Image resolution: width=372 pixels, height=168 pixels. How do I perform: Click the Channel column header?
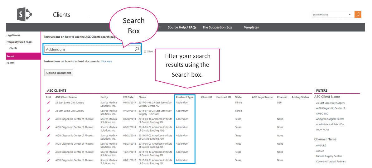(x=282, y=97)
